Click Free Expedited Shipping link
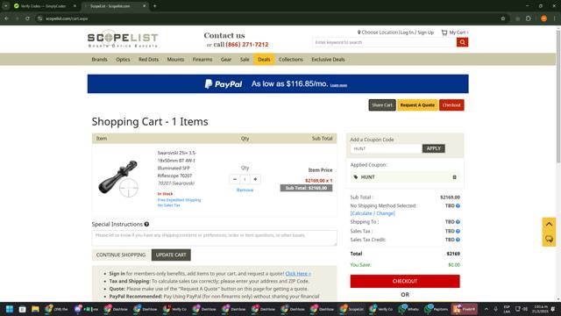This screenshot has height=316, width=561. (x=179, y=200)
